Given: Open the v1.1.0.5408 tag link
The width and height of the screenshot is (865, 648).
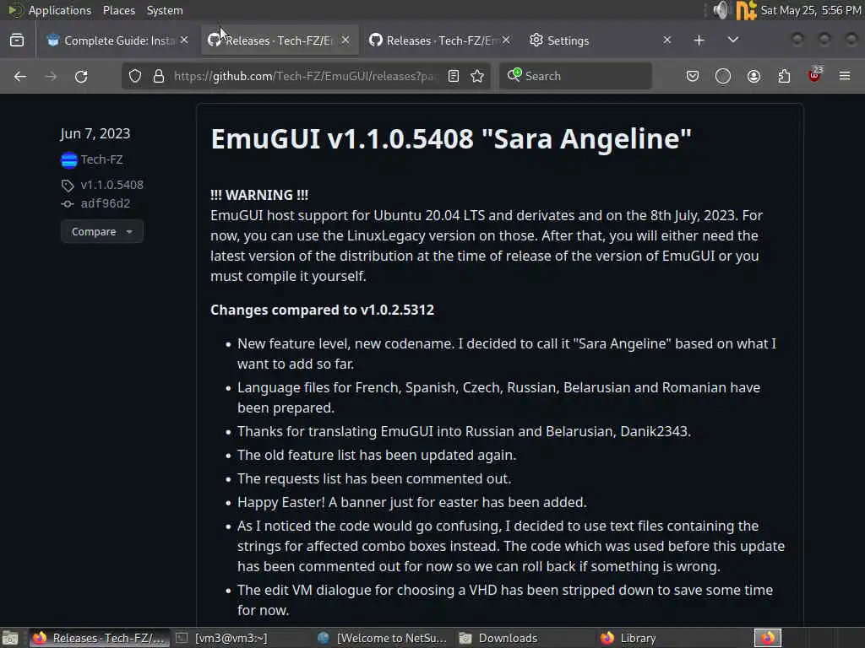Looking at the screenshot, I should coord(112,185).
